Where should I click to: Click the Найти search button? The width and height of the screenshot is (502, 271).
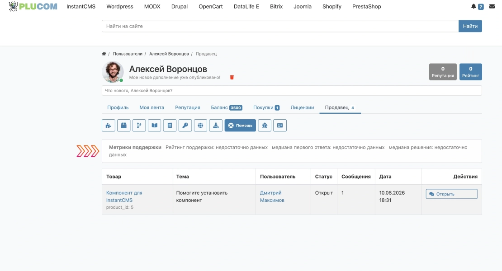pyautogui.click(x=470, y=26)
